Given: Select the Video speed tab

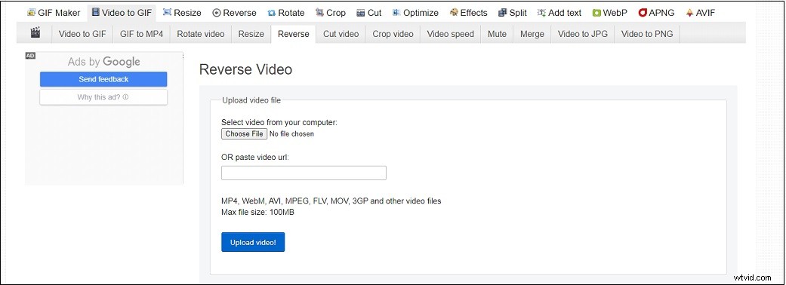Looking at the screenshot, I should [x=451, y=34].
